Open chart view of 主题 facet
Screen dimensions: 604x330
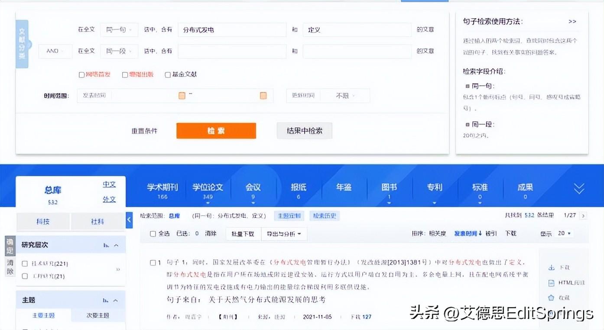(x=106, y=300)
